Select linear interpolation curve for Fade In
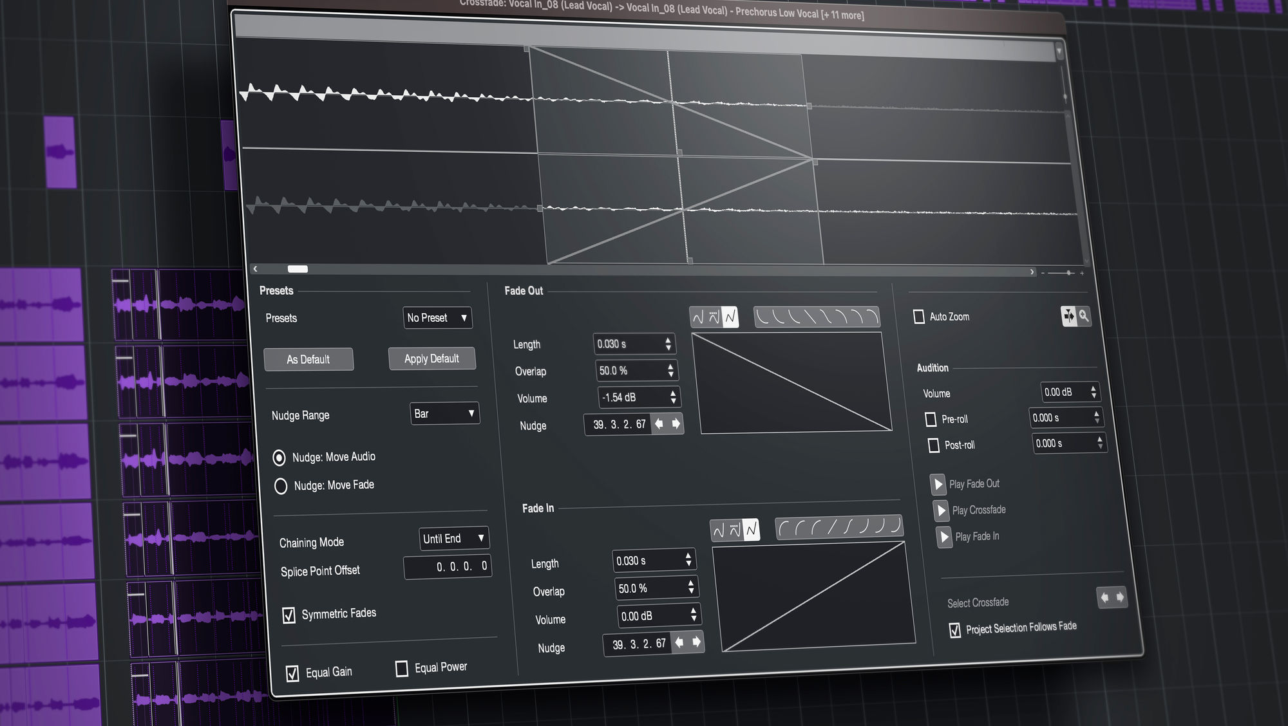 (x=751, y=530)
